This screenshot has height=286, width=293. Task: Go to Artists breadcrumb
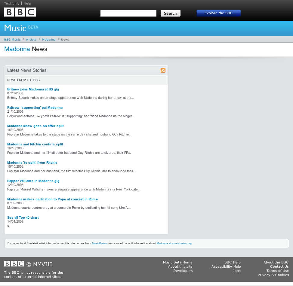pos(31,40)
